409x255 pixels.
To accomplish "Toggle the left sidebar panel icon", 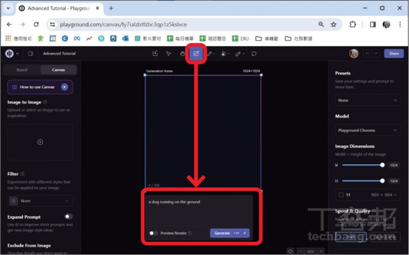I will [x=31, y=54].
